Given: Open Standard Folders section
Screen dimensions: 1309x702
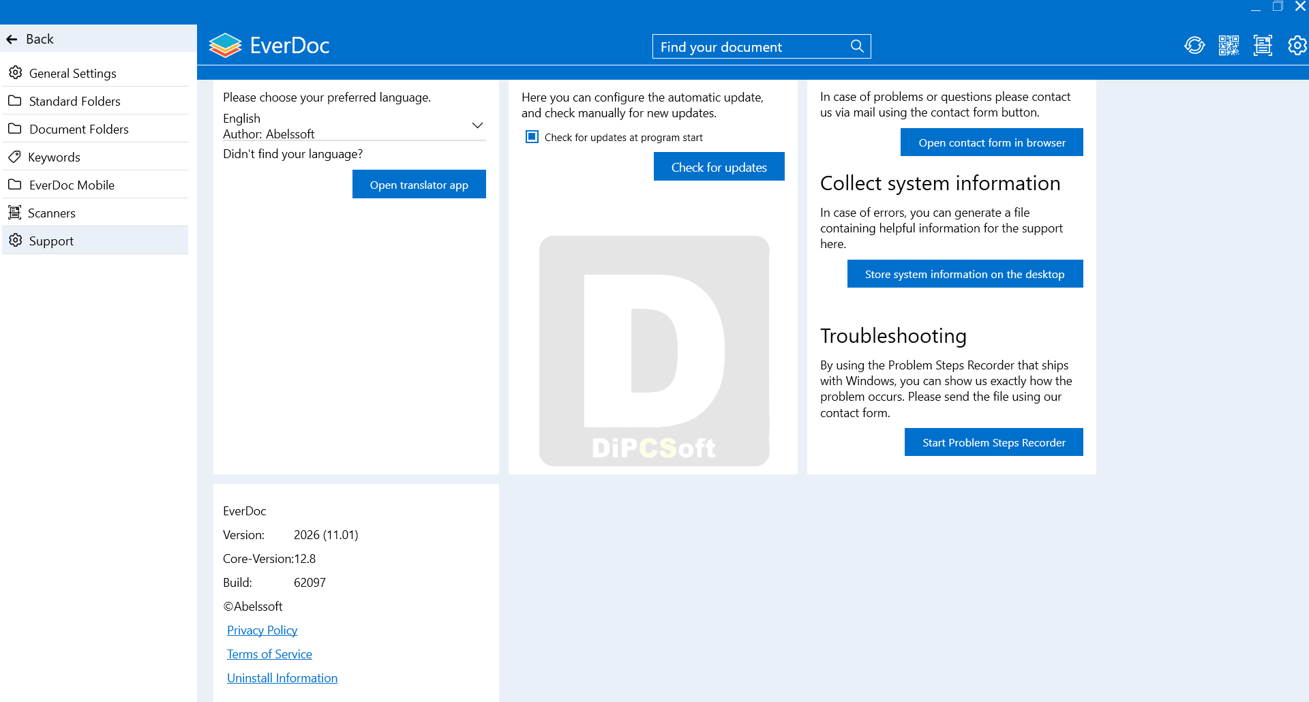Looking at the screenshot, I should tap(95, 101).
